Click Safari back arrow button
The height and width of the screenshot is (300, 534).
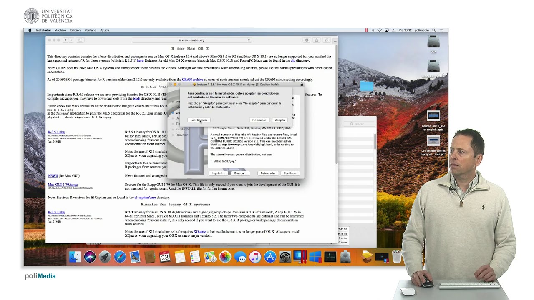[x=65, y=40]
